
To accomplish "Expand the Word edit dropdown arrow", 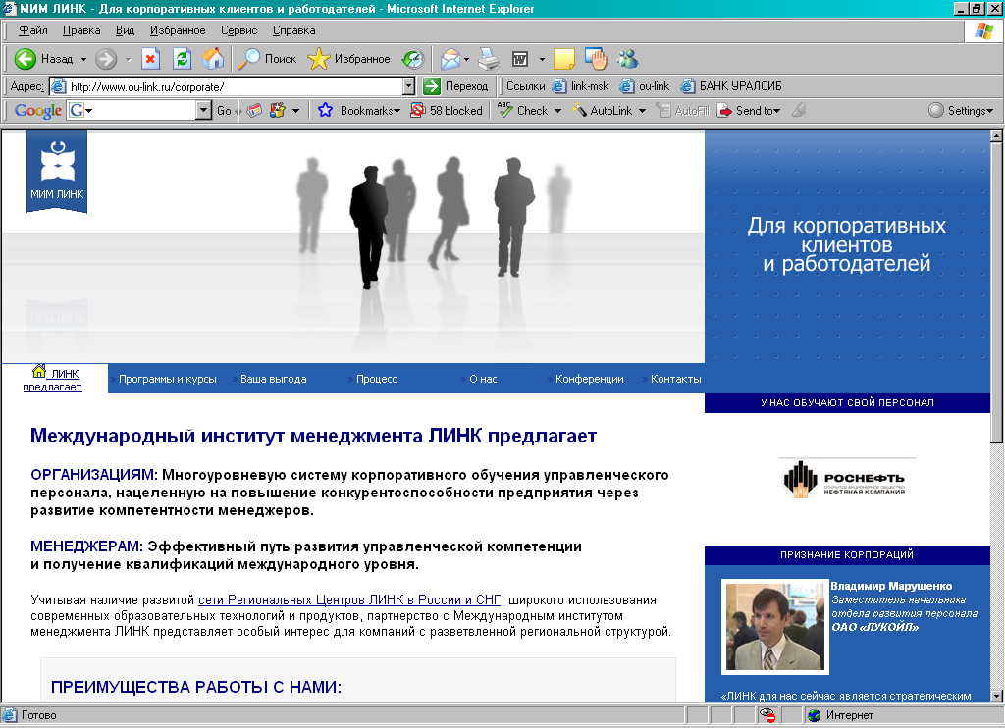I will (542, 59).
